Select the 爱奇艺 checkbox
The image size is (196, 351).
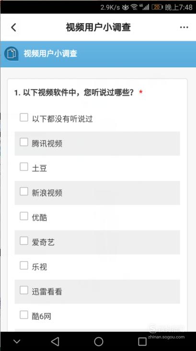tap(24, 240)
